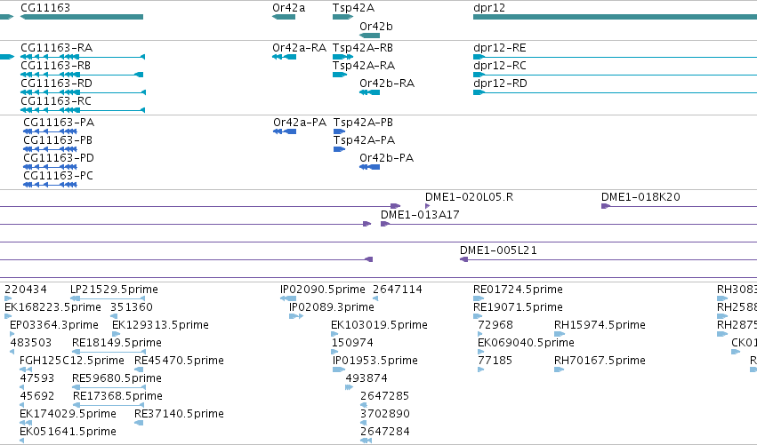The image size is (757, 445).
Task: Open the DME1-018K20 clone label
Action: (x=640, y=196)
